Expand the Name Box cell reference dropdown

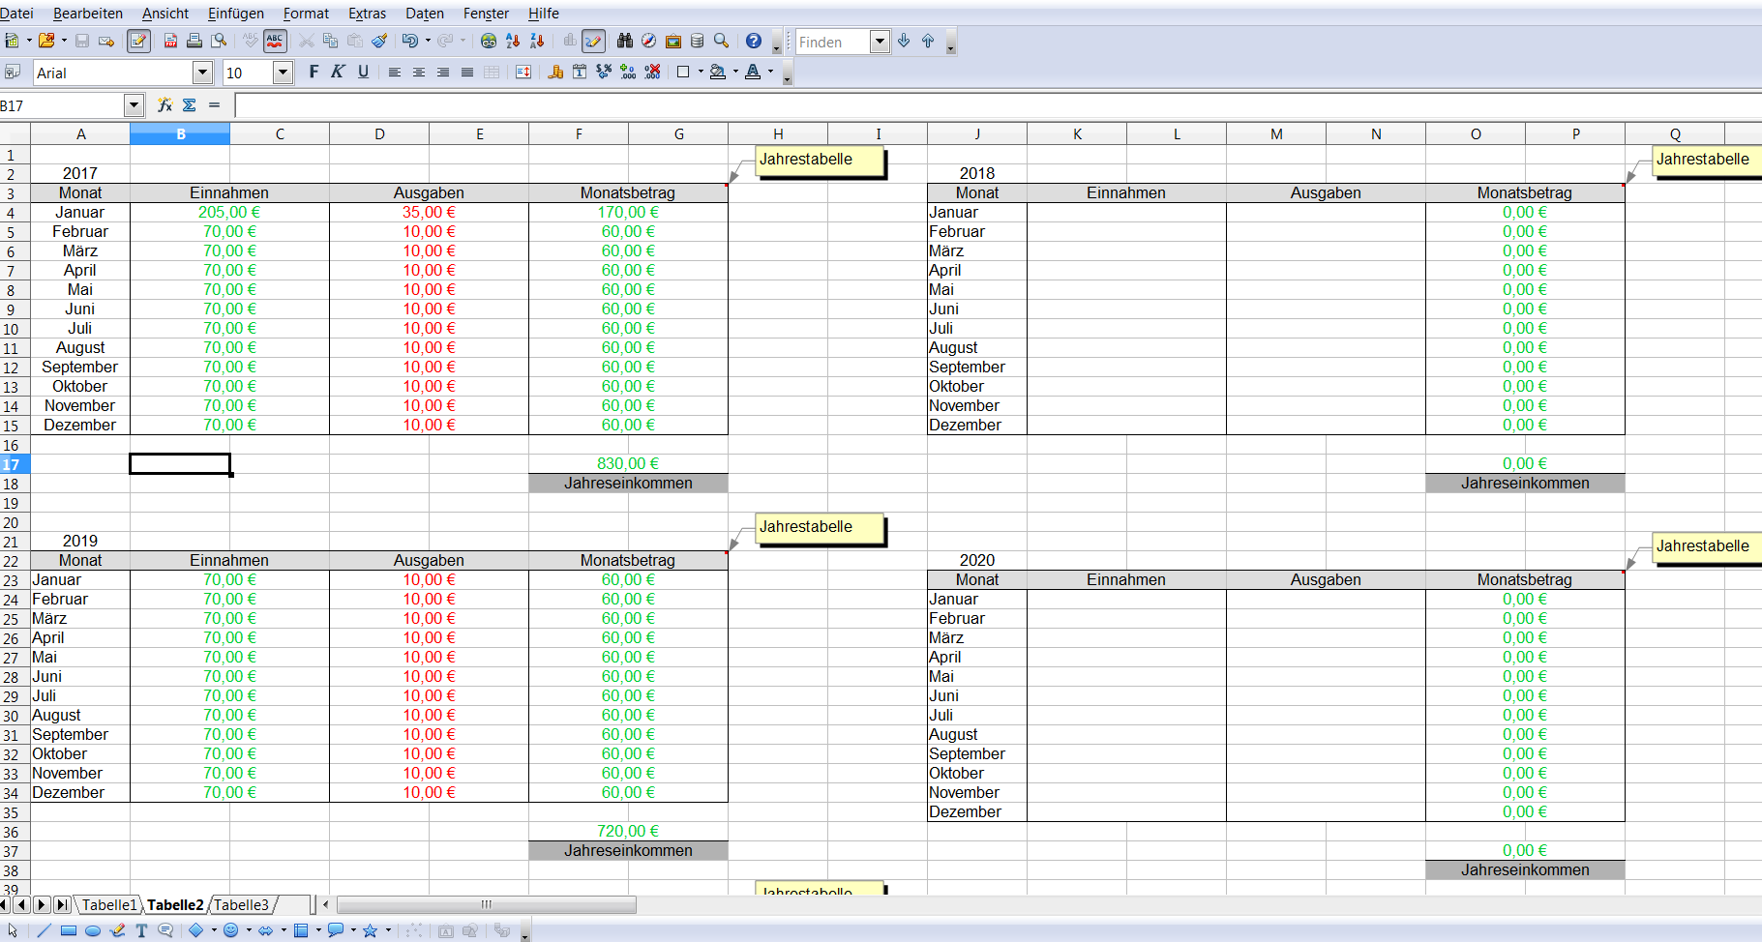[x=134, y=105]
